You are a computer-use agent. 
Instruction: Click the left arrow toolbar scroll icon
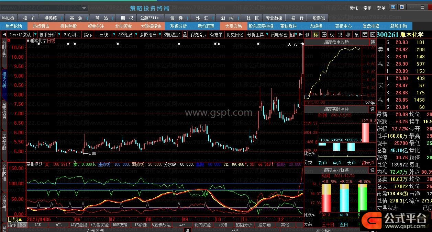4,35
